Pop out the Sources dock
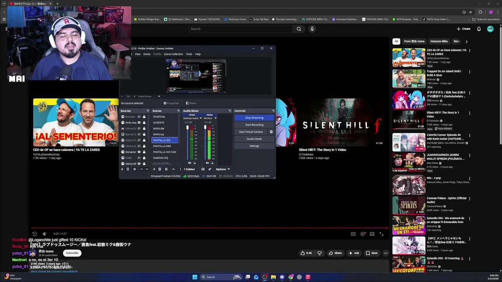 coord(148,111)
